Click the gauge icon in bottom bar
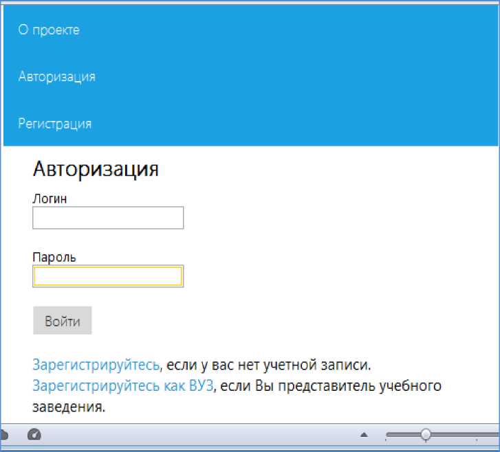This screenshot has height=452, width=500. tap(34, 434)
